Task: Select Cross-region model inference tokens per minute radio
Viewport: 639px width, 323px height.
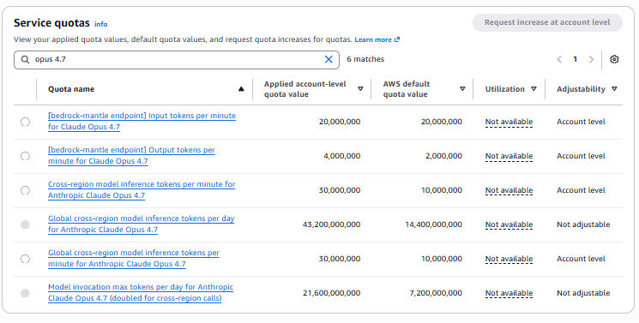Action: [25, 190]
